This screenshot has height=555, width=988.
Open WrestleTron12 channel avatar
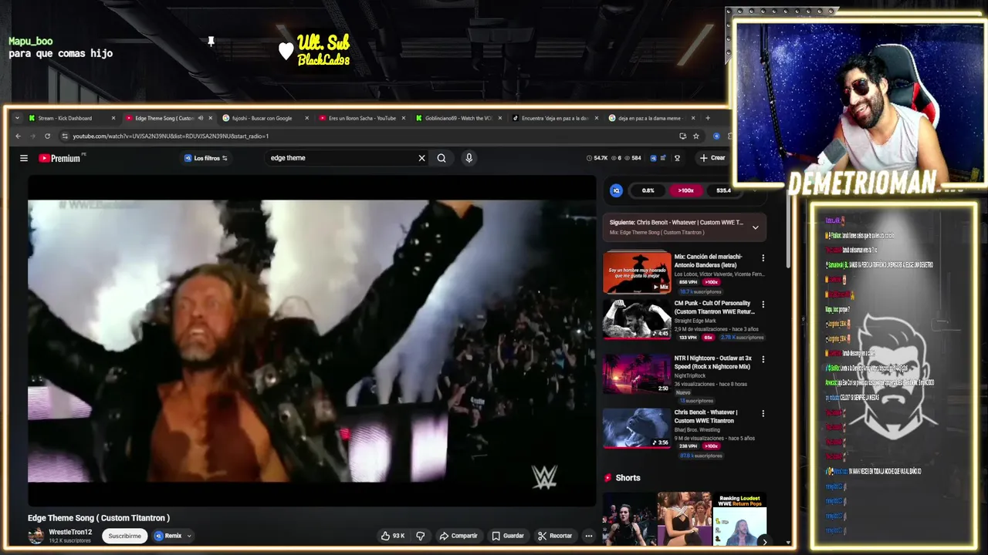click(36, 536)
